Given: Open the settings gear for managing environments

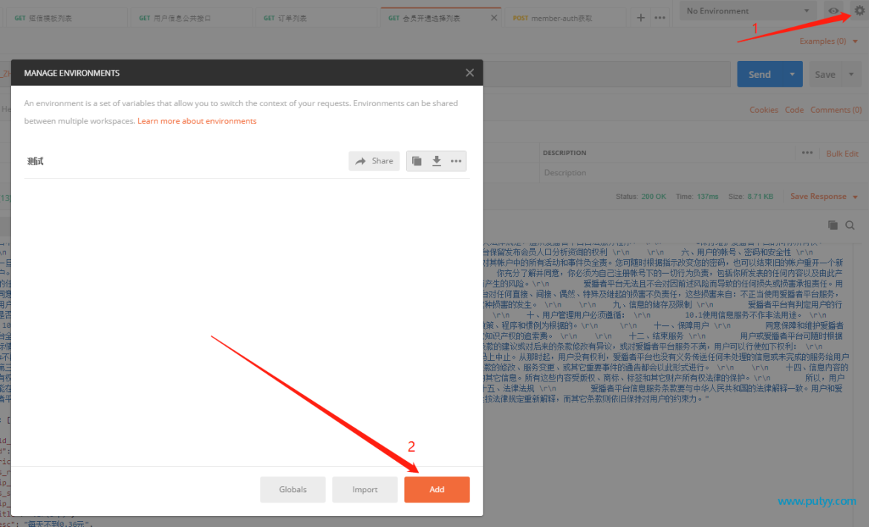Looking at the screenshot, I should pyautogui.click(x=859, y=10).
